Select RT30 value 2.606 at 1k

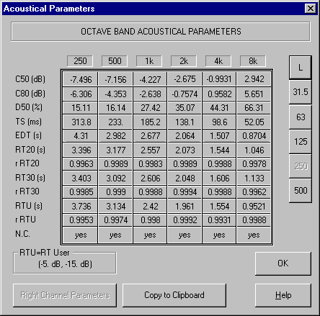(150, 178)
